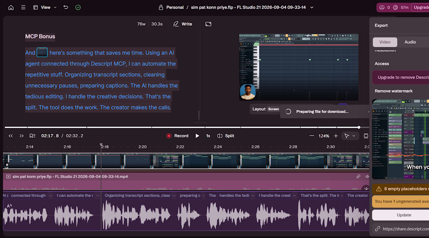Copy the share.descript.com link

(x=402, y=229)
